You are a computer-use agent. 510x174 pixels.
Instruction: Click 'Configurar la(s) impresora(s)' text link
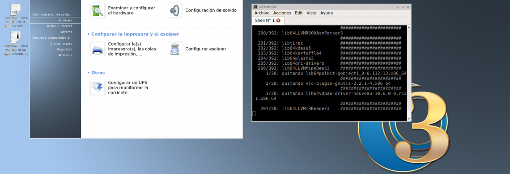pos(132,49)
